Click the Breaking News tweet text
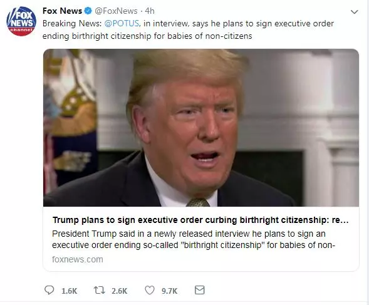 tap(188, 29)
